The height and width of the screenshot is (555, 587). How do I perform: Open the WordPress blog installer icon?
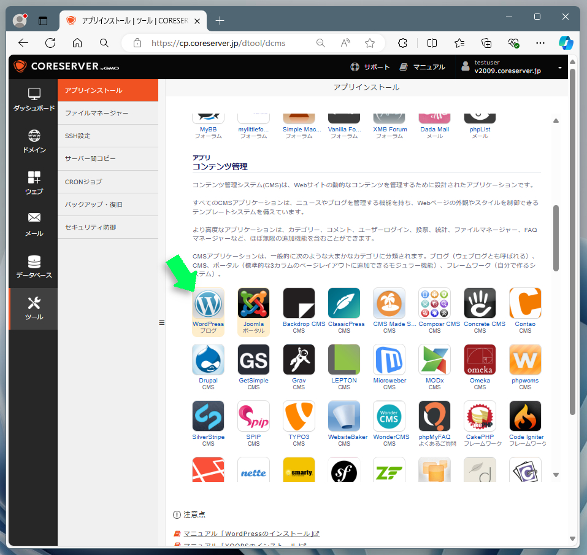pyautogui.click(x=208, y=303)
